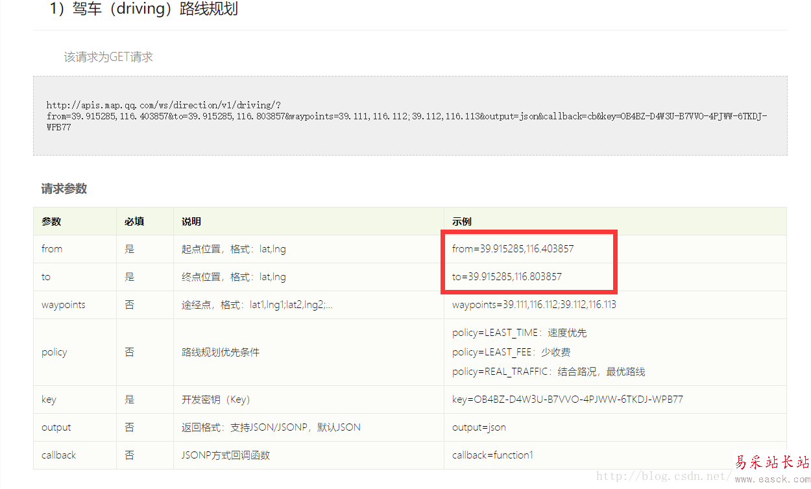
Task: Click '否' in the callback row
Action: pos(130,455)
